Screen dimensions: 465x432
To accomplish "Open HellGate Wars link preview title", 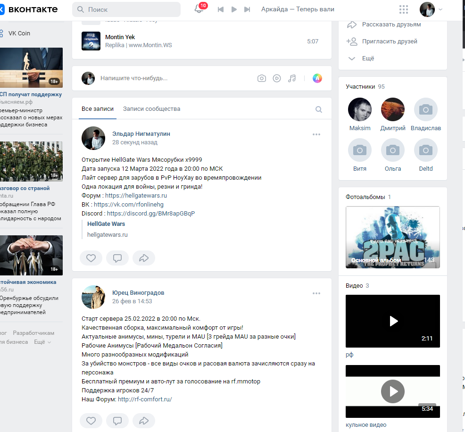I will [106, 224].
